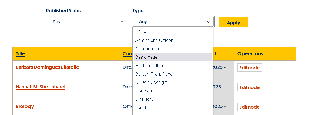Image resolution: width=309 pixels, height=115 pixels.
Task: Choose Bulletin Front Page option
Action: pyautogui.click(x=154, y=74)
